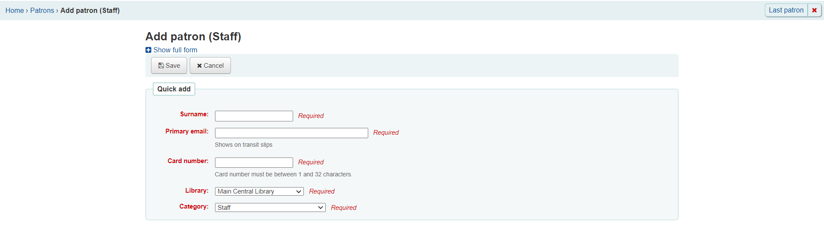Focus the Surname input field

click(254, 116)
